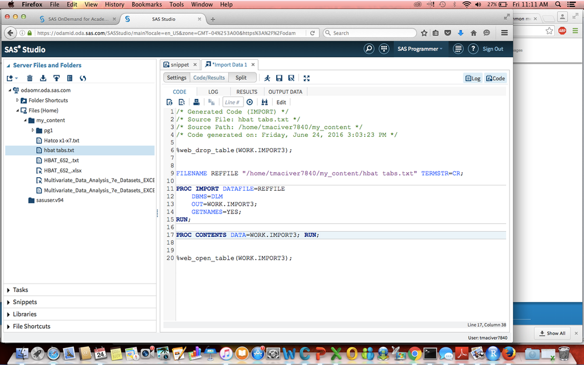Image resolution: width=584 pixels, height=365 pixels.
Task: Maximize the view with the expand icon
Action: [x=306, y=78]
